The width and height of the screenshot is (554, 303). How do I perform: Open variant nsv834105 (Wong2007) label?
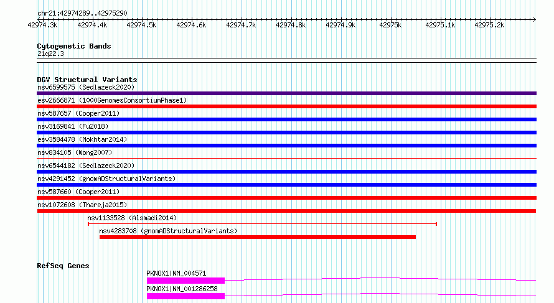75,152
